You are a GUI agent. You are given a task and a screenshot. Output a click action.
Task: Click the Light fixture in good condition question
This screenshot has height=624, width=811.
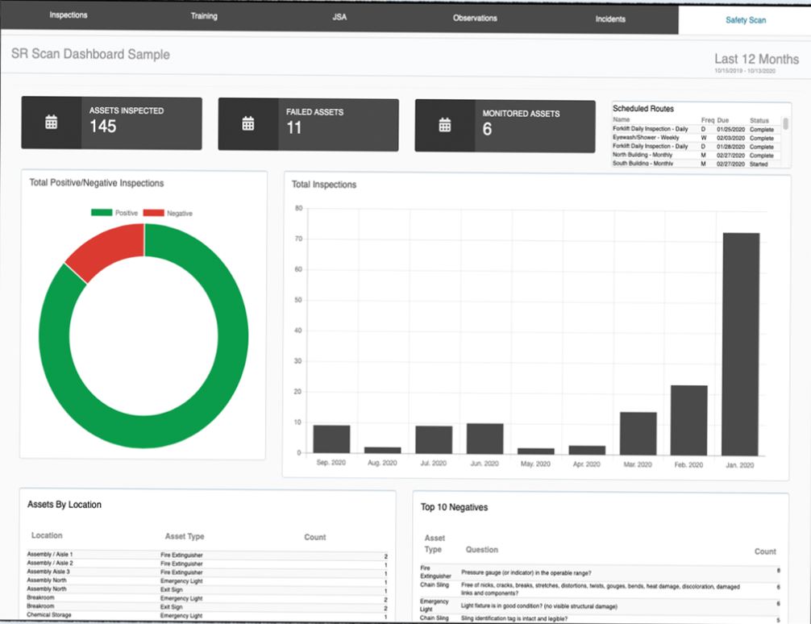tap(539, 606)
